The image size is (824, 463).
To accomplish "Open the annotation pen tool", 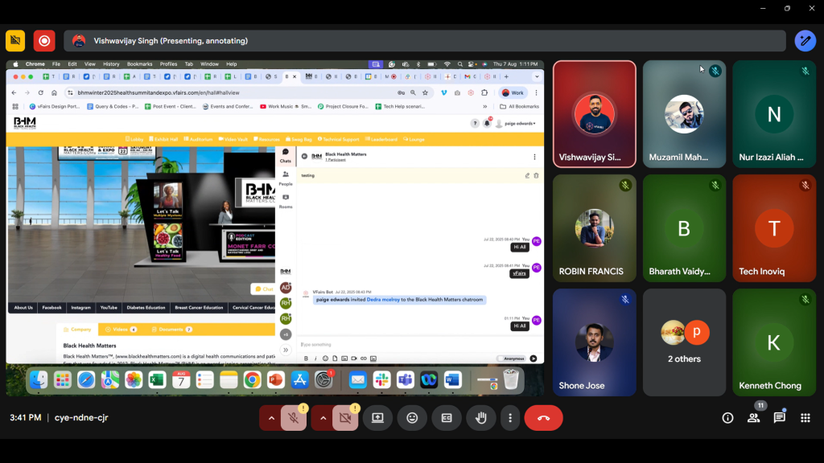I will pos(805,41).
